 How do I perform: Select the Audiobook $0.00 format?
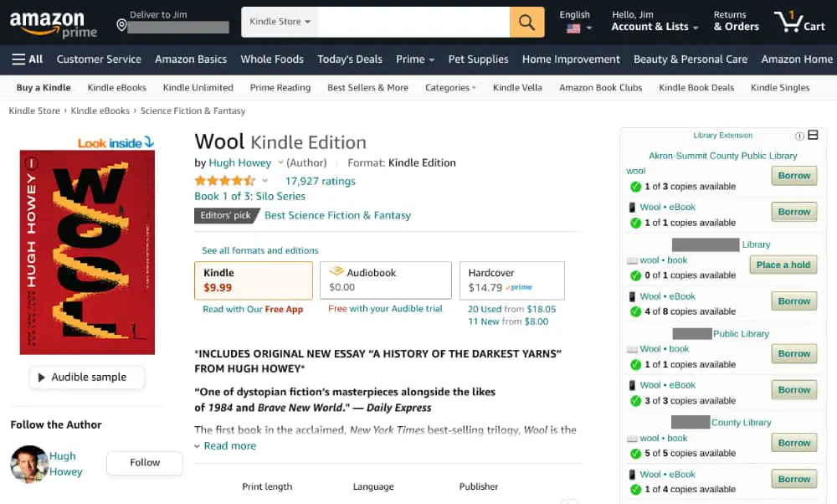point(385,280)
